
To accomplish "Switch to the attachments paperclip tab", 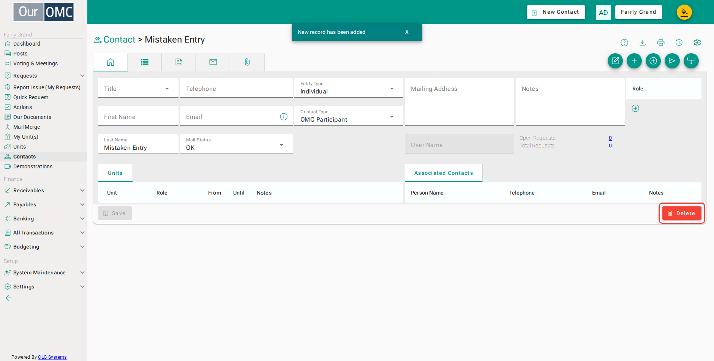I will (x=247, y=62).
